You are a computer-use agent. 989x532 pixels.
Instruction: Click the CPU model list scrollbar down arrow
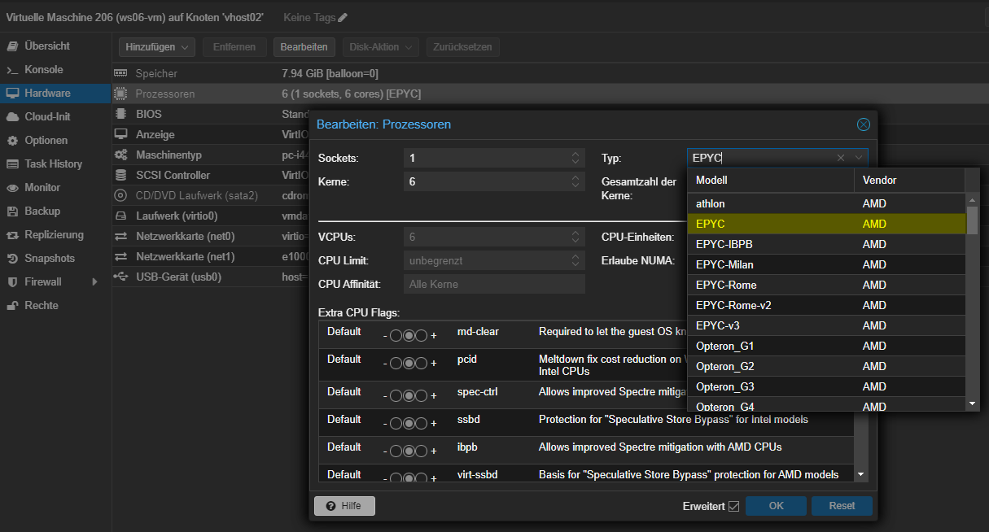[x=972, y=403]
